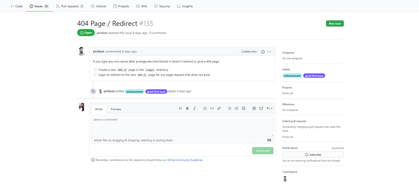Click inside the Leave a comment box
The height and width of the screenshot is (190, 419).
point(182,126)
